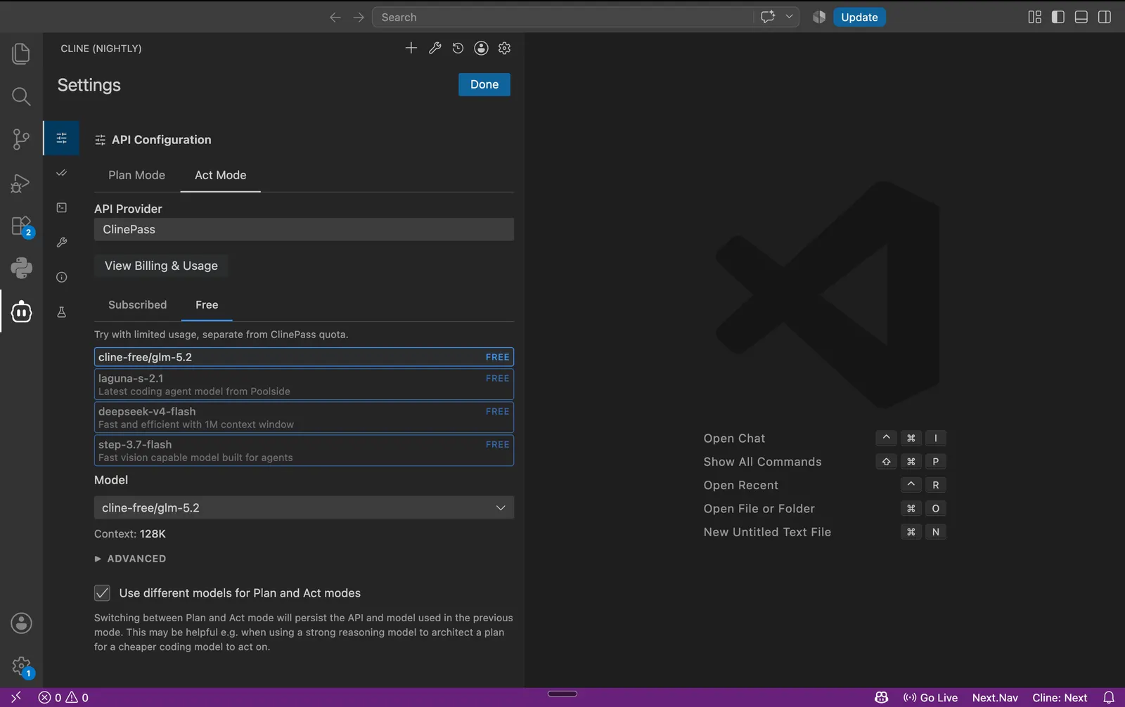Click the Done button

pos(484,84)
